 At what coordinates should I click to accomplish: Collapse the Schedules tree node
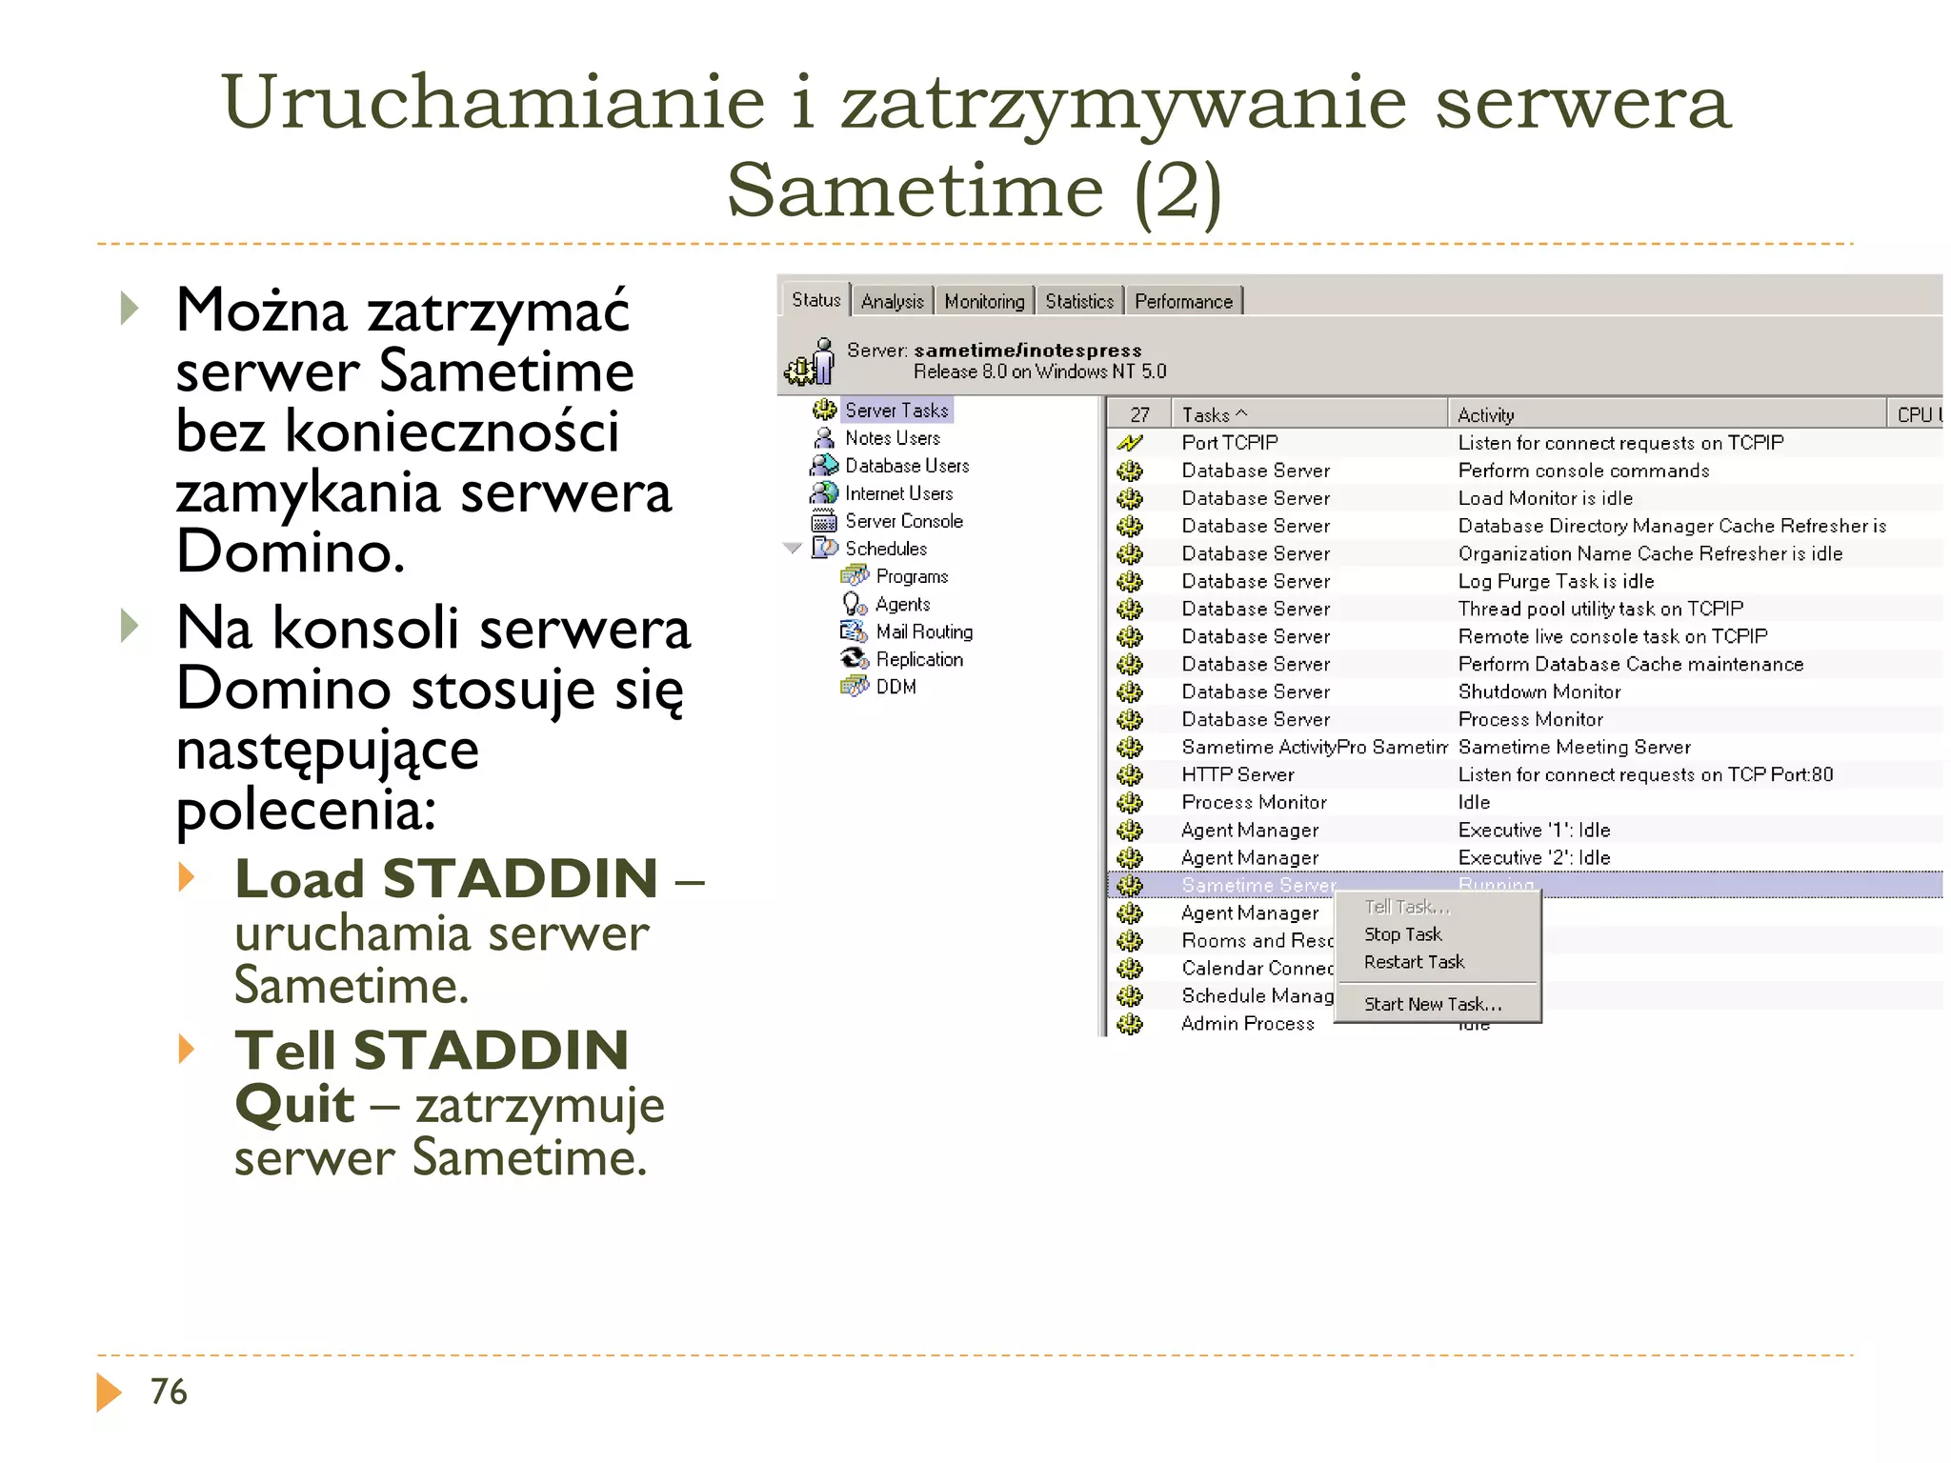pyautogui.click(x=792, y=549)
